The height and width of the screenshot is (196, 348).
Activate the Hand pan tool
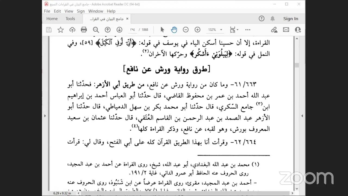[174, 30]
